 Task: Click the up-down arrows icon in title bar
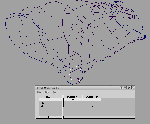(121, 88)
